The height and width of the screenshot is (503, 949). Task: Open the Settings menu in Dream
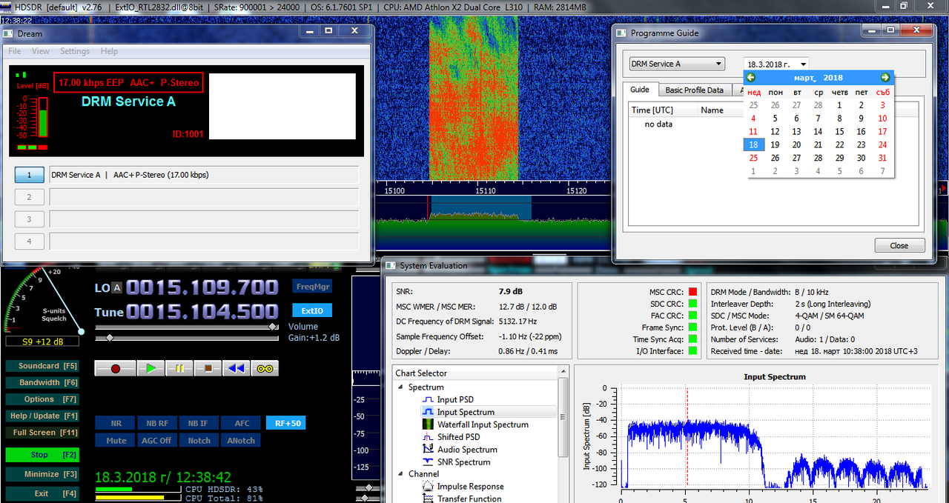coord(75,51)
